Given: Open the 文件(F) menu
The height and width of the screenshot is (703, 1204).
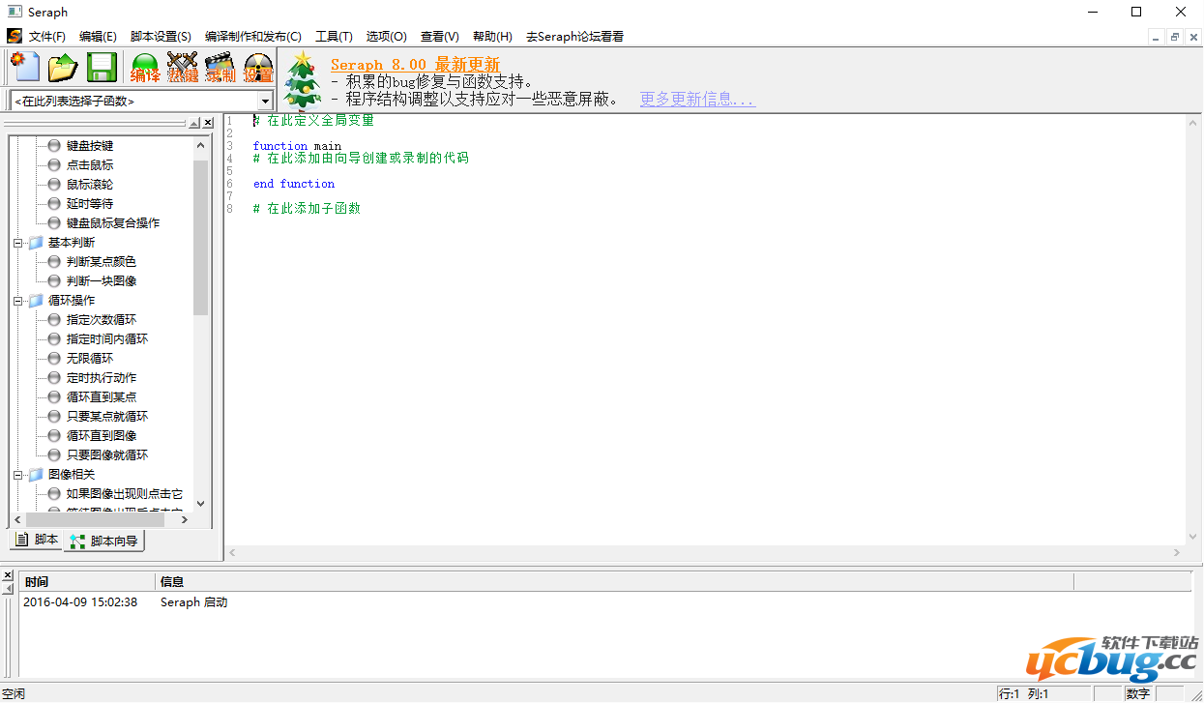Looking at the screenshot, I should [x=47, y=37].
